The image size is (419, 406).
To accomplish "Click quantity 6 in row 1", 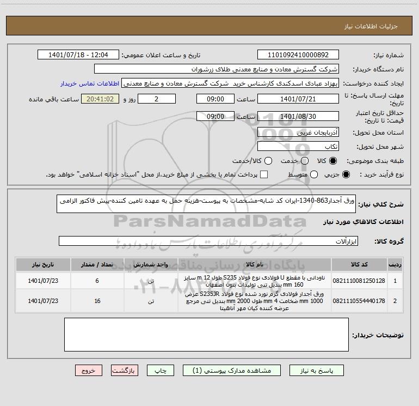I will pos(97,281).
